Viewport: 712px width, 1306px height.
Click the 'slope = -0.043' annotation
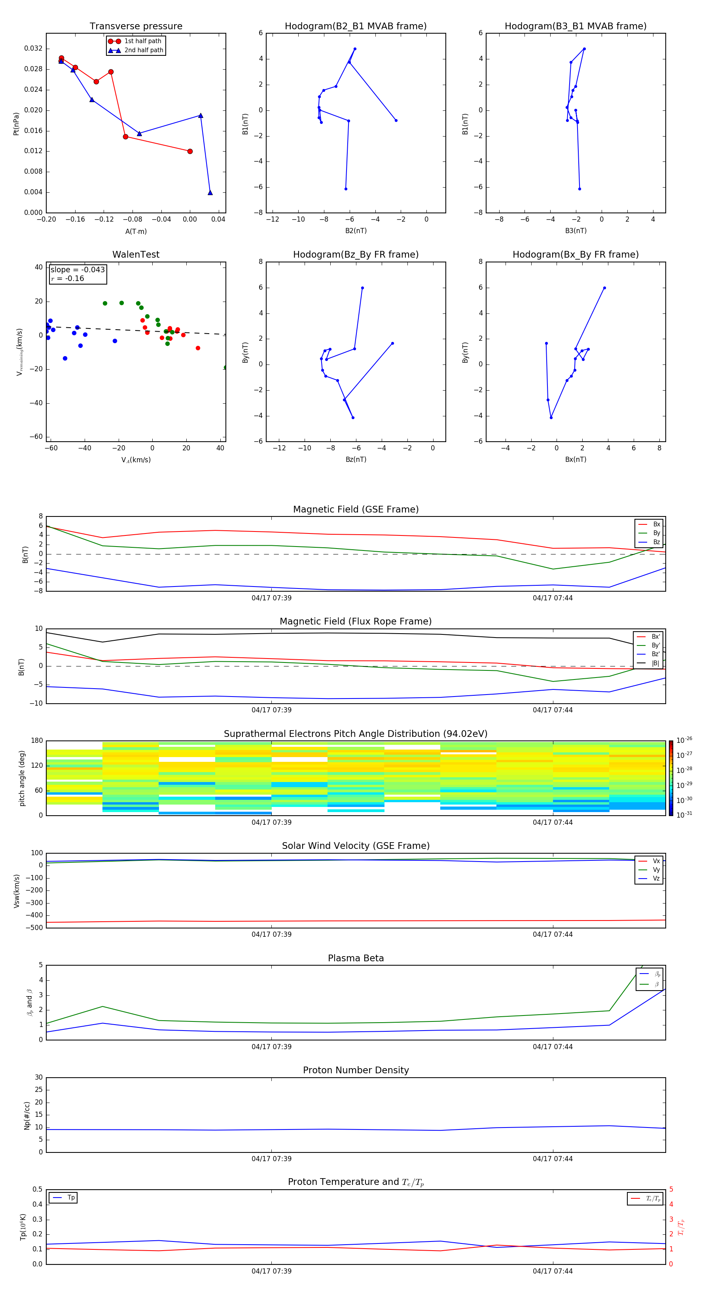point(78,270)
